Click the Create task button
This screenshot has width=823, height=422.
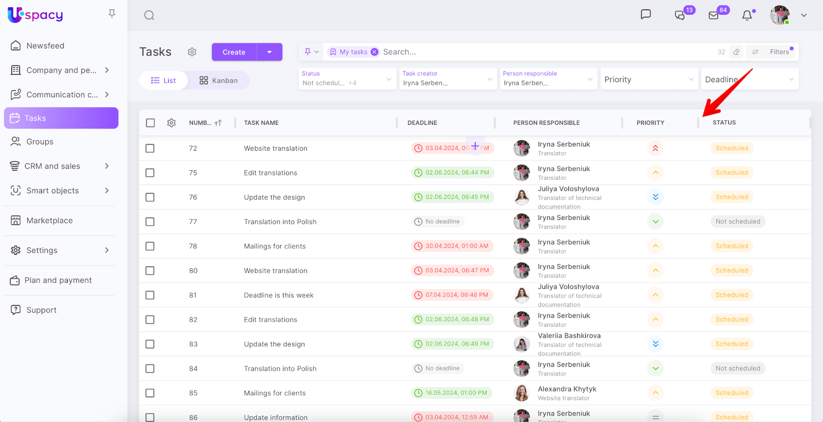(x=234, y=52)
